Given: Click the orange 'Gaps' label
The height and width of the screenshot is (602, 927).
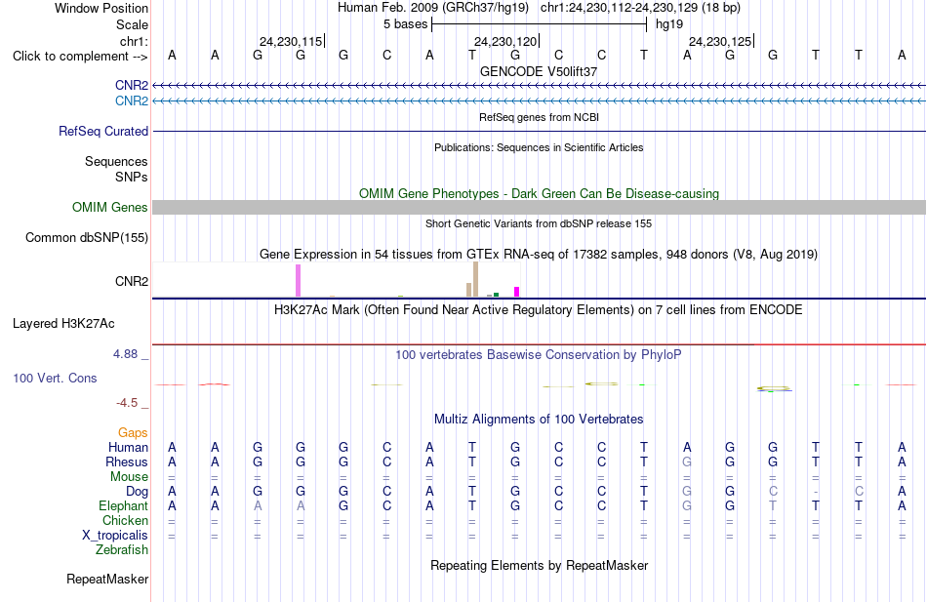Looking at the screenshot, I should pyautogui.click(x=133, y=433).
